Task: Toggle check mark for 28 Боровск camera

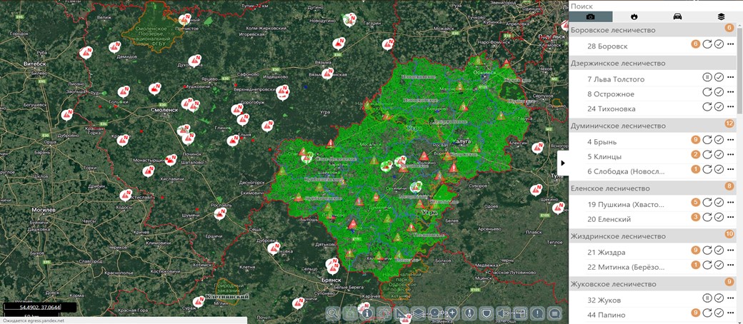Action: click(719, 44)
